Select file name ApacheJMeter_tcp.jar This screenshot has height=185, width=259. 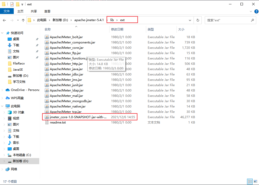point(65,112)
